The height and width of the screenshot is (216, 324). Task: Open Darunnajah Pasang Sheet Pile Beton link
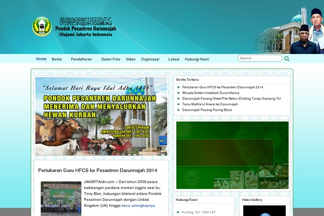tap(232, 99)
